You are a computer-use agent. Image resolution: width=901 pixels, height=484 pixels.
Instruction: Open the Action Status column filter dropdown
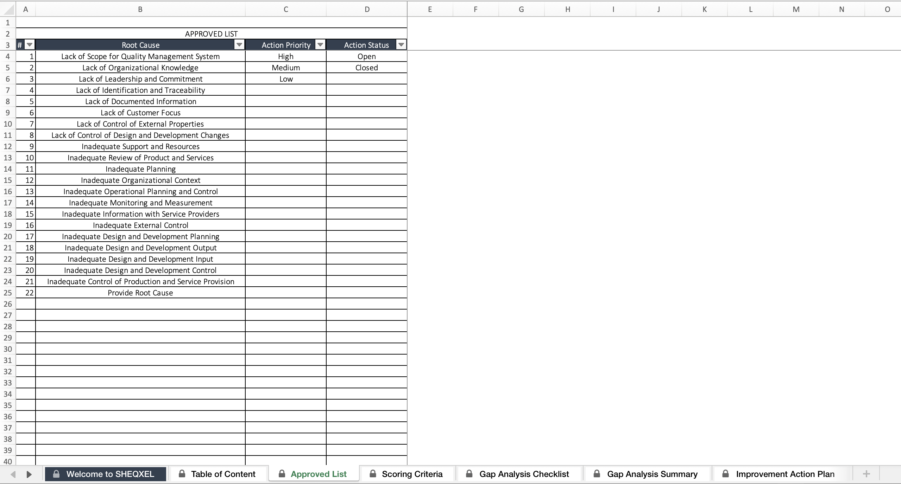[x=401, y=45]
